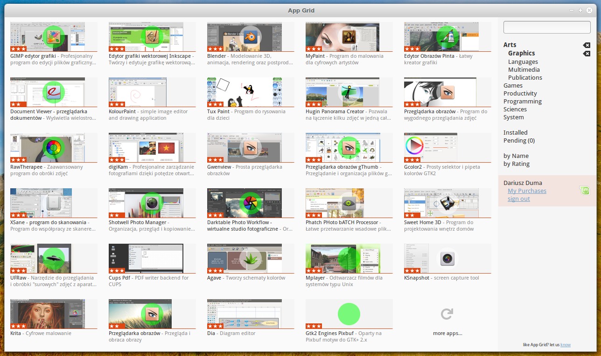The image size is (601, 356).
Task: Switch to the Productivity category
Action: (x=520, y=93)
